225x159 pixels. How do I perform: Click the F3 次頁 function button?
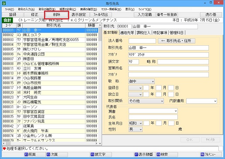click(x=57, y=154)
